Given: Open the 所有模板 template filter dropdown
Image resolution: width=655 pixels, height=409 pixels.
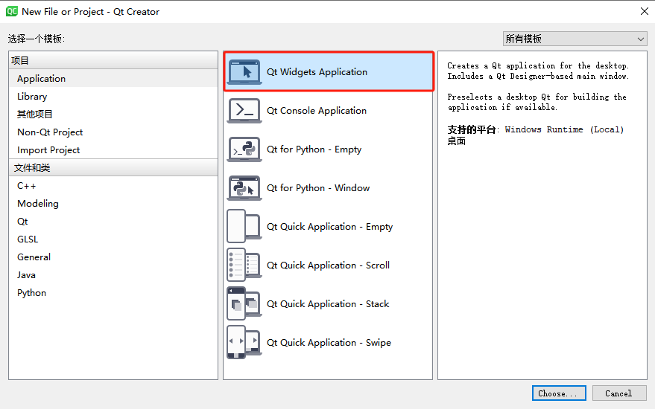Looking at the screenshot, I should click(x=575, y=39).
